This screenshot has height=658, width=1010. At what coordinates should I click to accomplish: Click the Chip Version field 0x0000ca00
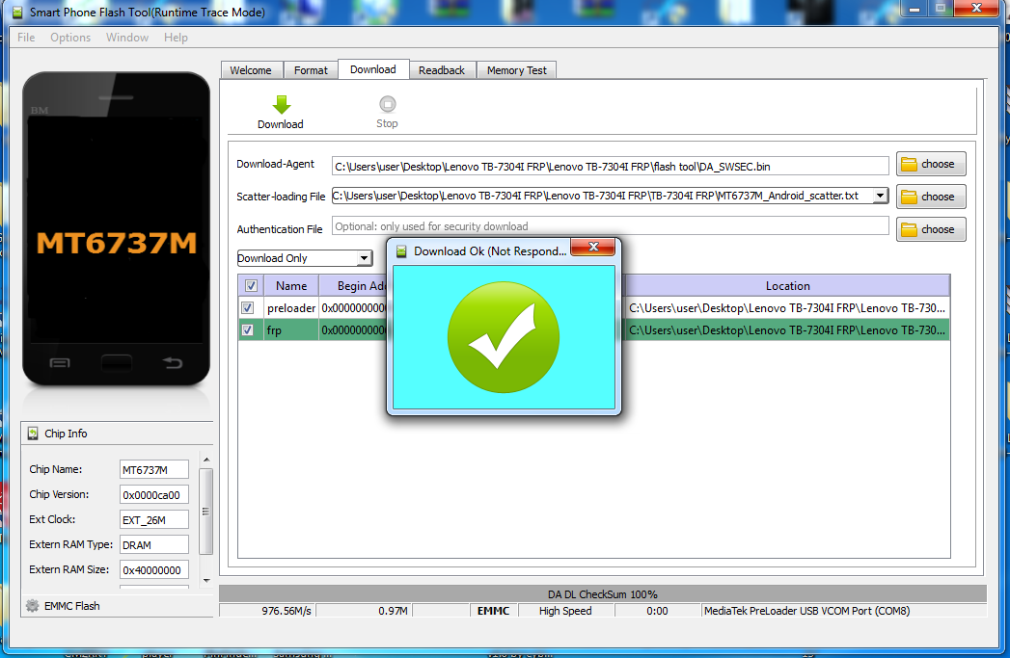pyautogui.click(x=154, y=494)
